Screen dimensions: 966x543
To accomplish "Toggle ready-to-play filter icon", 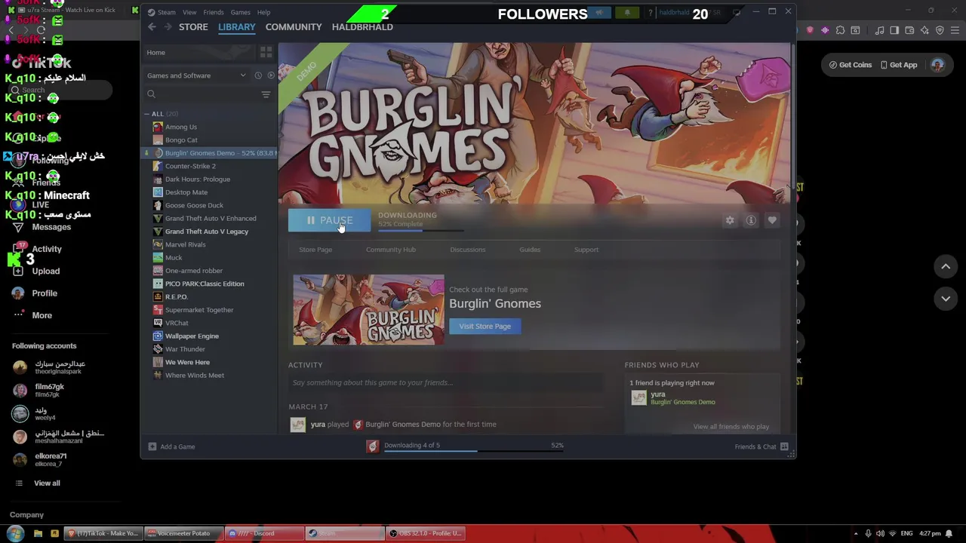I will [271, 75].
